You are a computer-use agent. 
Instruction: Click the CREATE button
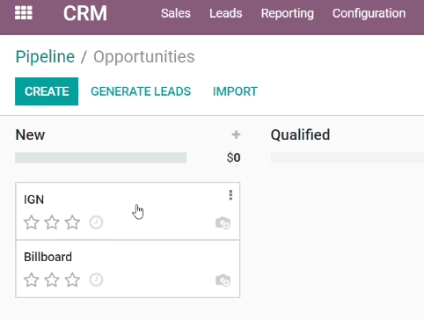(47, 91)
